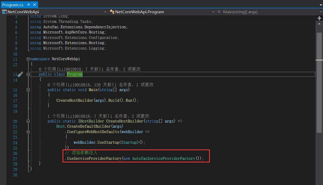The width and height of the screenshot is (323, 185).
Task: Open CodeLens info above CreateHostBuilder method
Action: click(x=57, y=116)
